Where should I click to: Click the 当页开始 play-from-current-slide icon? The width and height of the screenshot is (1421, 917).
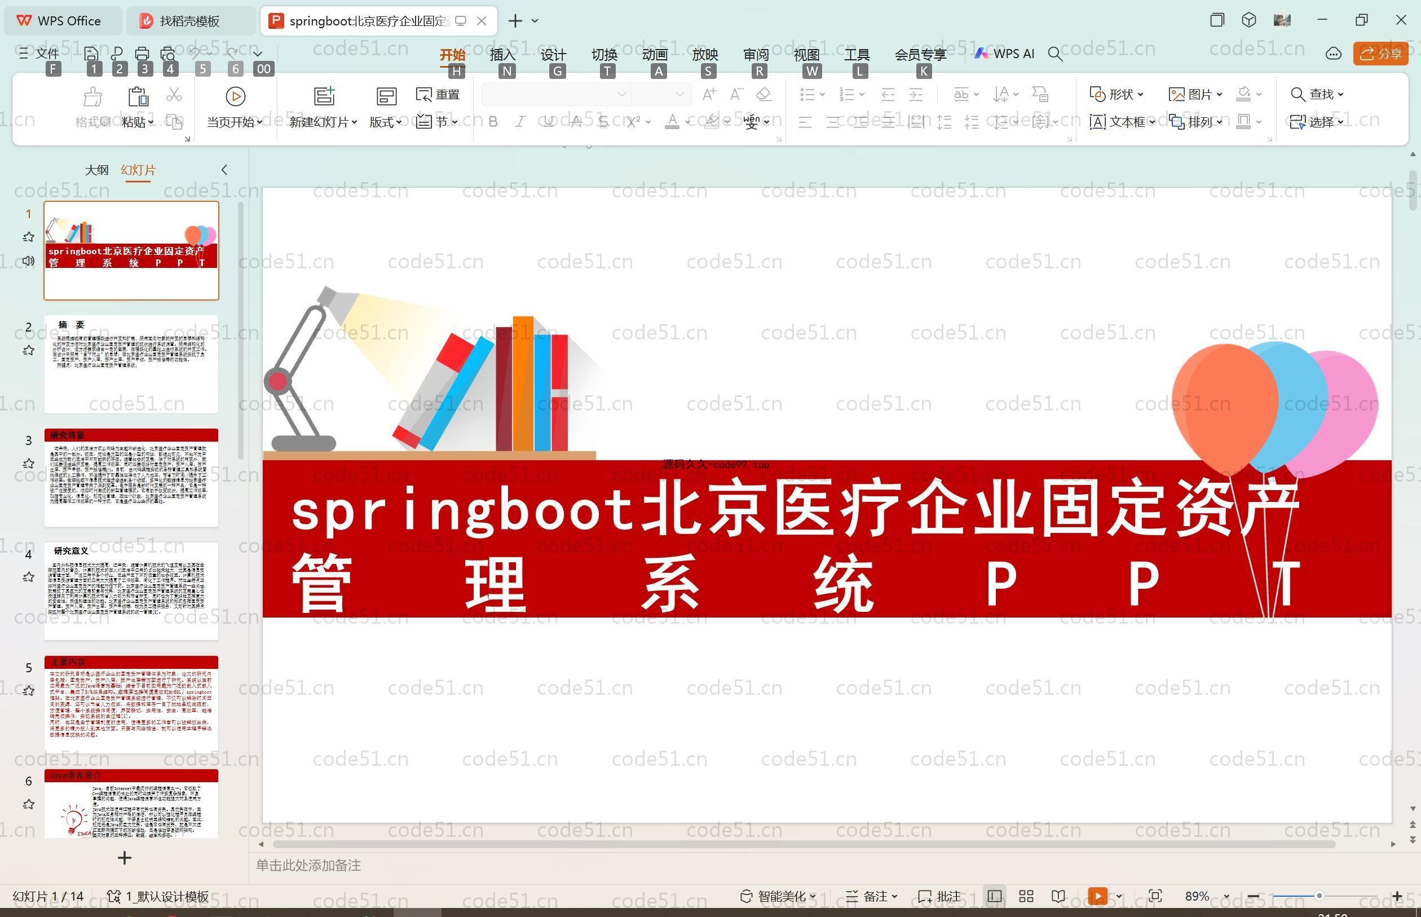point(235,96)
